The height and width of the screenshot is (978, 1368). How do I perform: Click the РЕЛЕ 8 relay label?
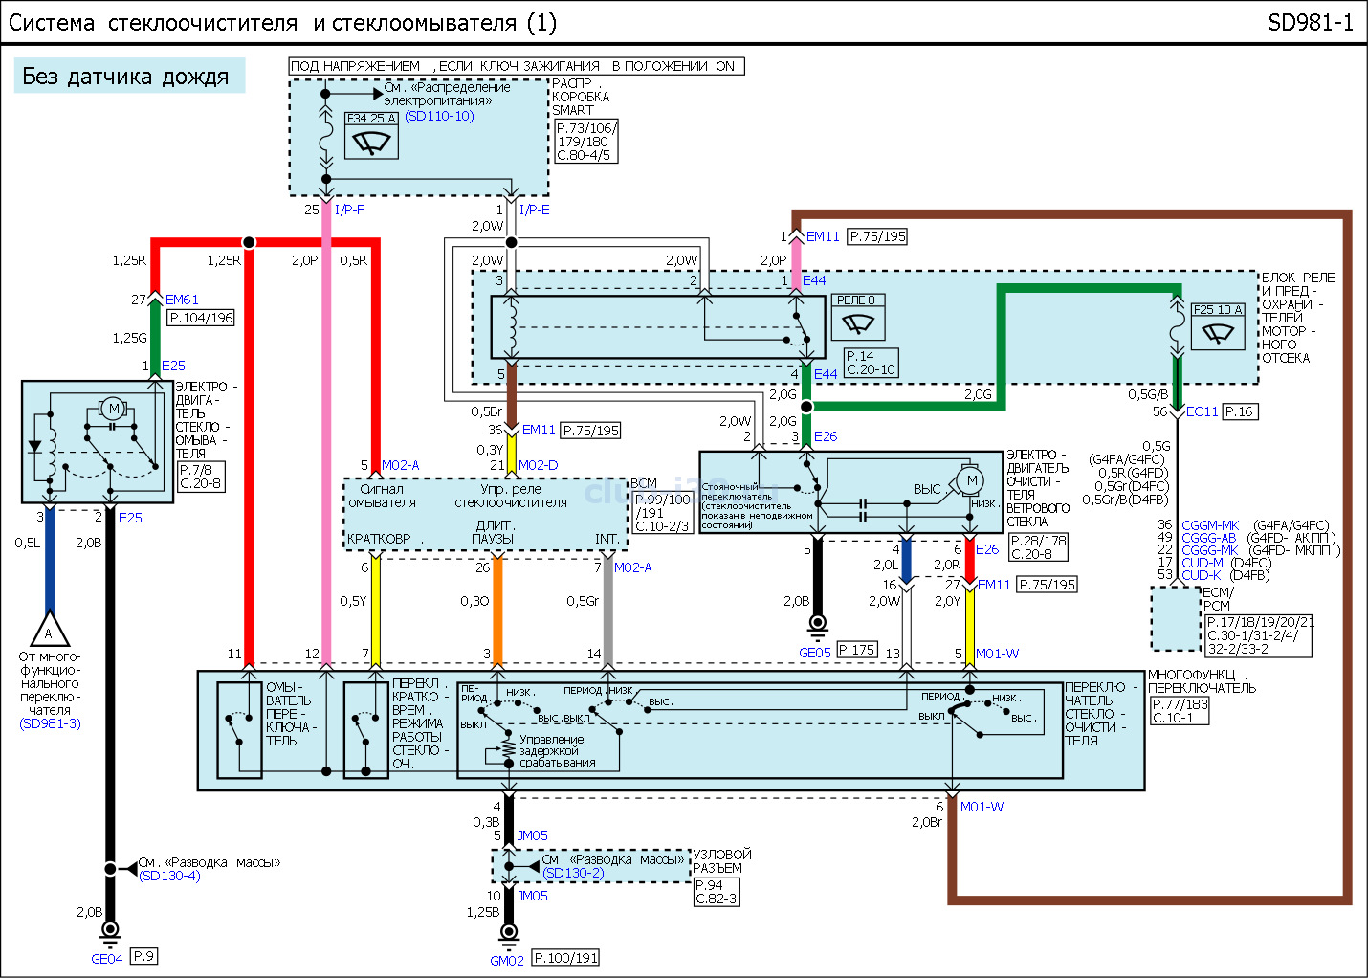pyautogui.click(x=856, y=300)
